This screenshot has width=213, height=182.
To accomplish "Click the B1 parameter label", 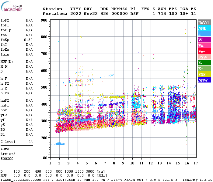I will [2, 135].
